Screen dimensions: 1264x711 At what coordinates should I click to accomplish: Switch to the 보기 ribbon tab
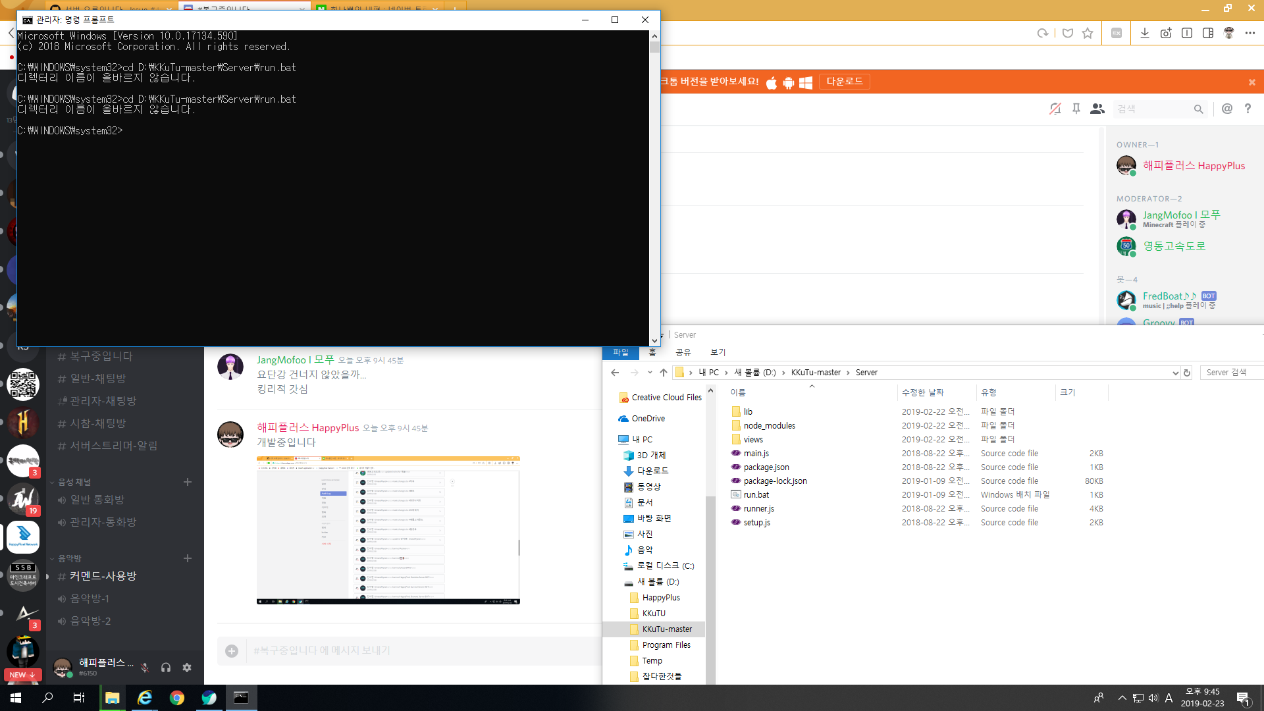point(717,352)
